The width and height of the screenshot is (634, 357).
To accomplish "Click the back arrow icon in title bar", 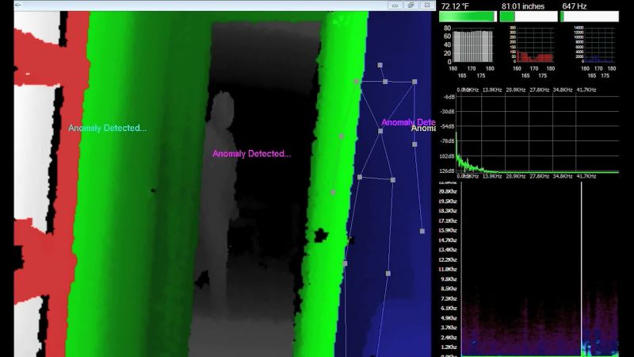I will pyautogui.click(x=18, y=5).
